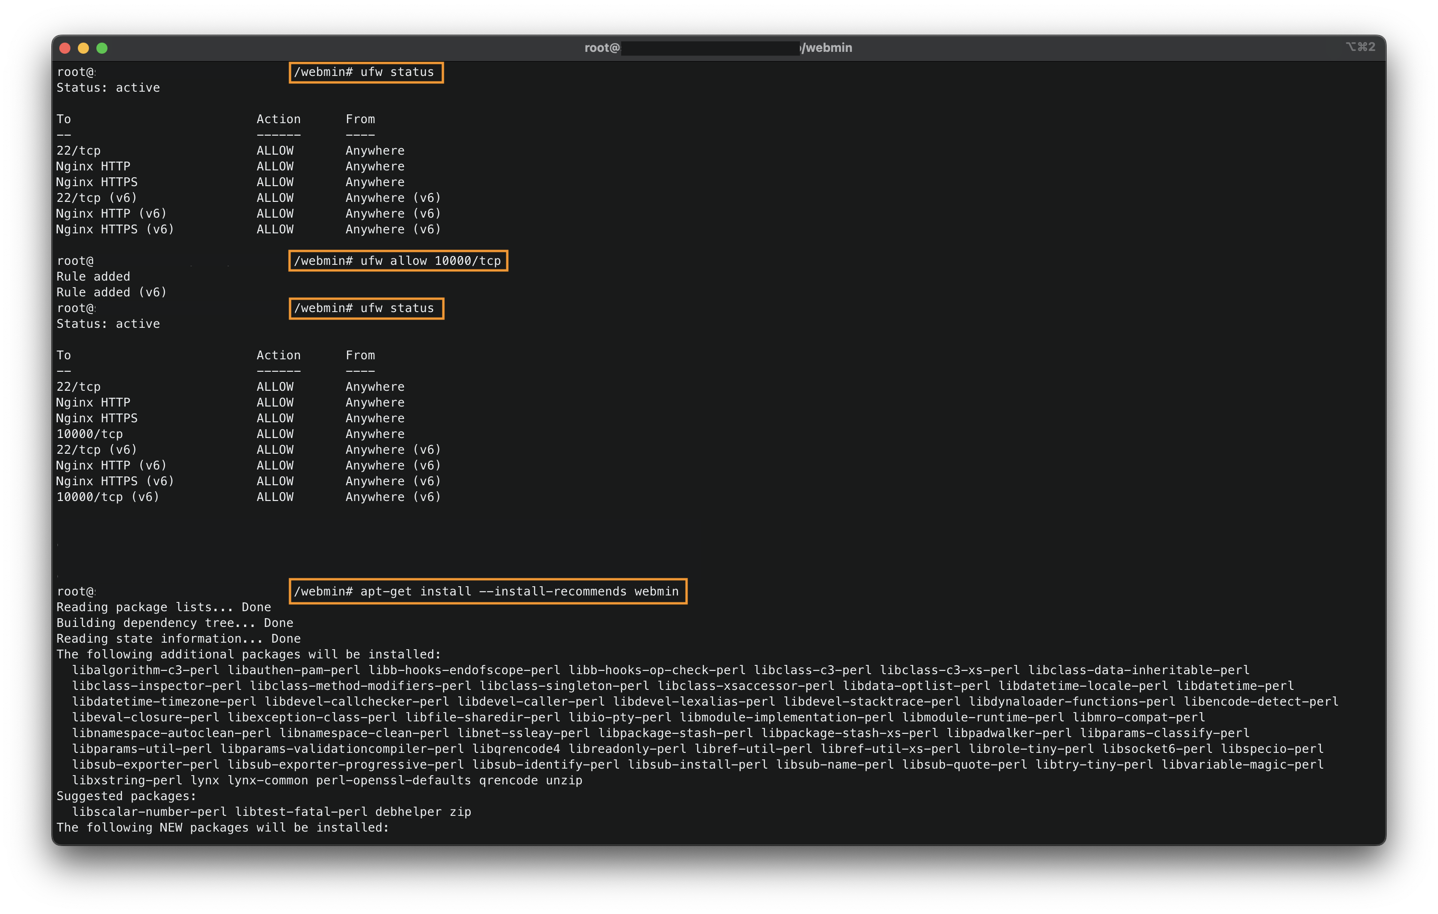Click suggested package 'debhelper'
Viewport: 1438px width, 914px height.
(409, 812)
